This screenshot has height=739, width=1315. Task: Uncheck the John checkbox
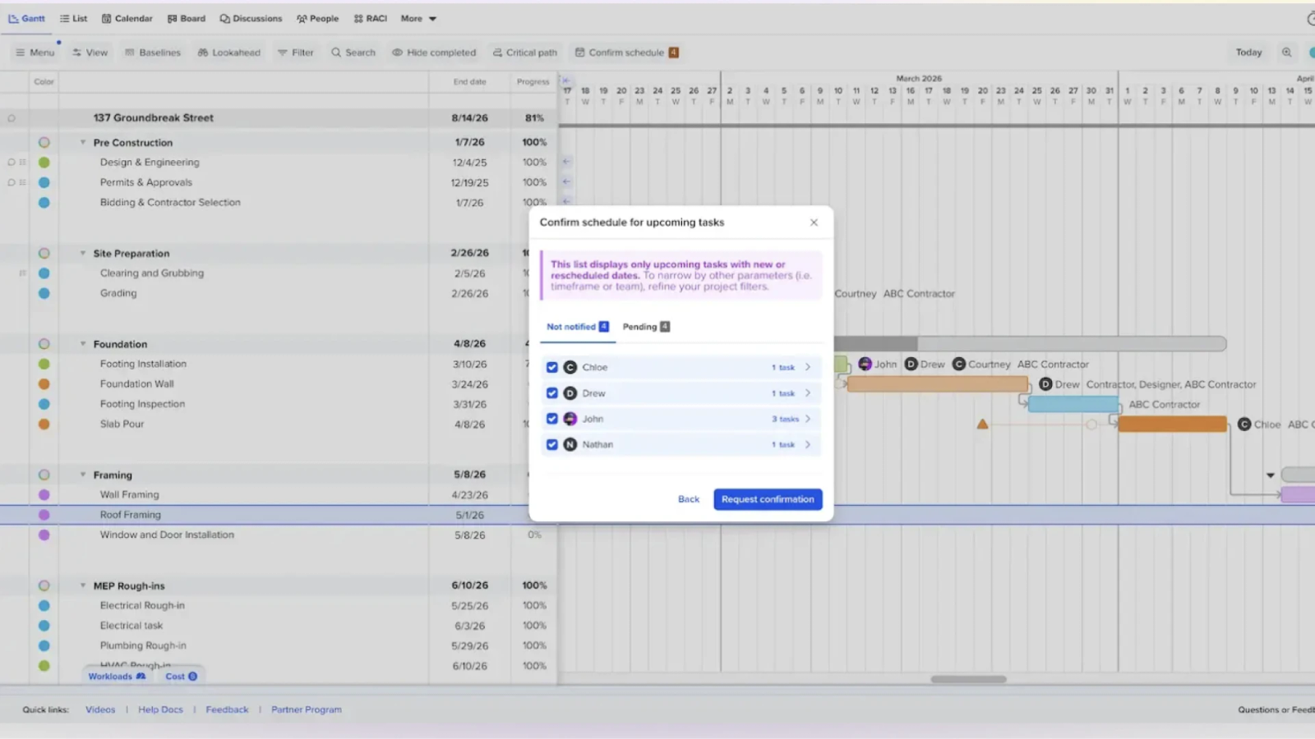click(x=552, y=419)
